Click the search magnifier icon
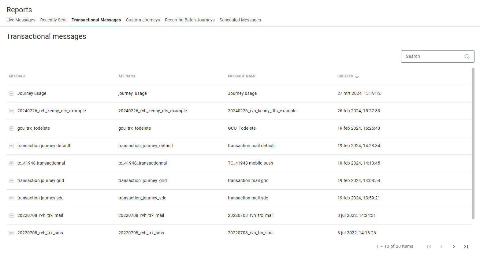Viewport: 480px width, 256px height. click(x=467, y=57)
